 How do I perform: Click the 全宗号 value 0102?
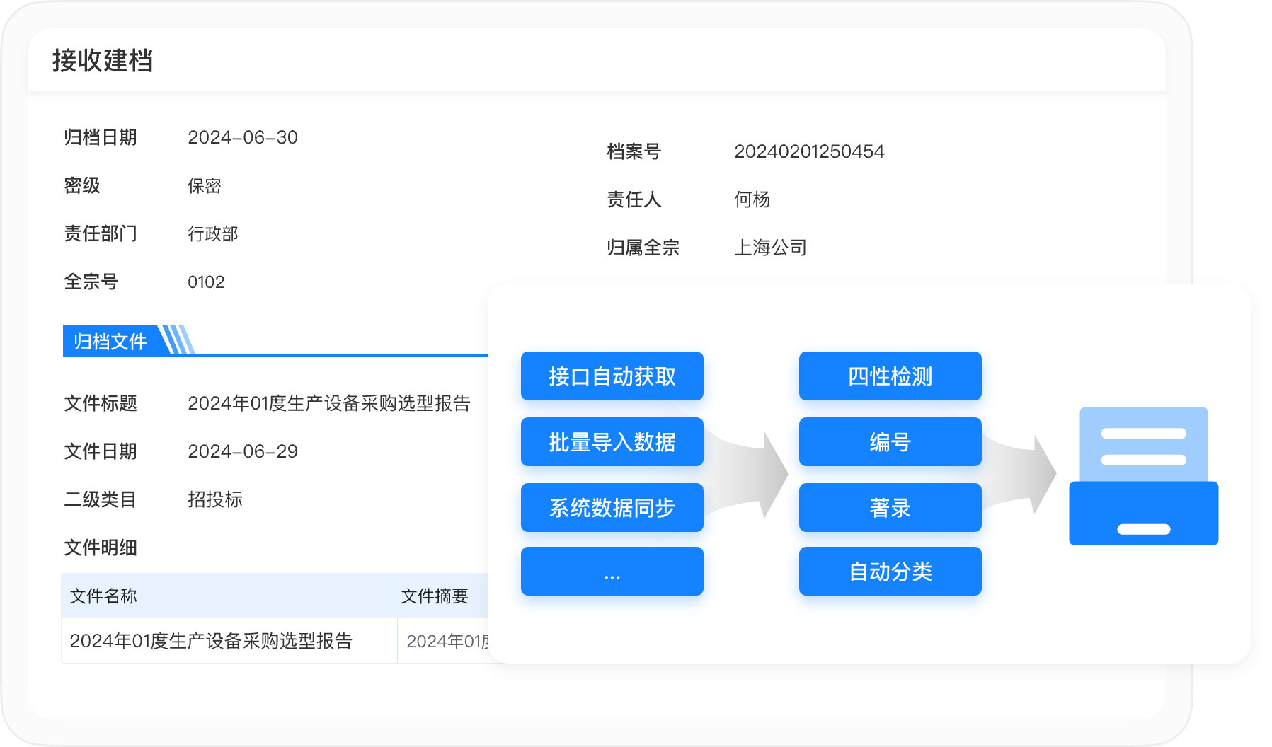tap(206, 282)
